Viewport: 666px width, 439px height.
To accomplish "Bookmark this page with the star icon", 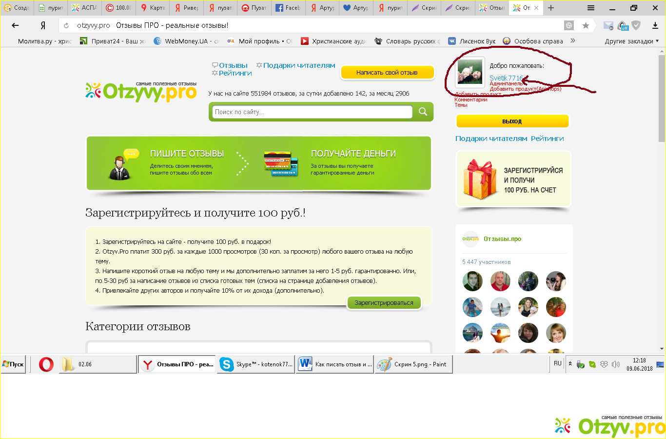I will click(x=586, y=25).
